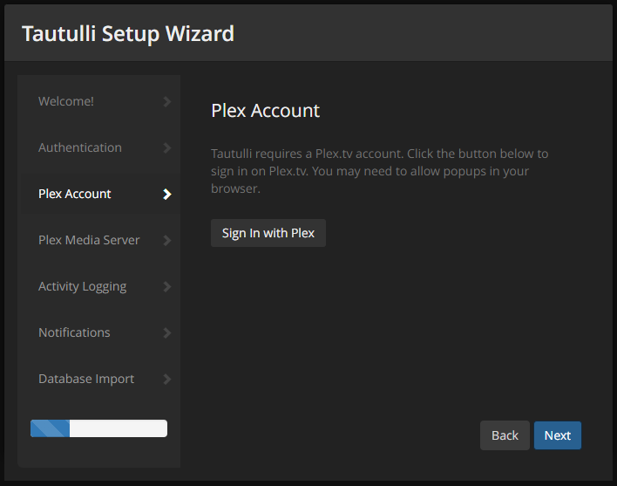Click the 'Tautulli requires a Plex.tv account' paragraph
Image resolution: width=617 pixels, height=486 pixels.
(380, 171)
